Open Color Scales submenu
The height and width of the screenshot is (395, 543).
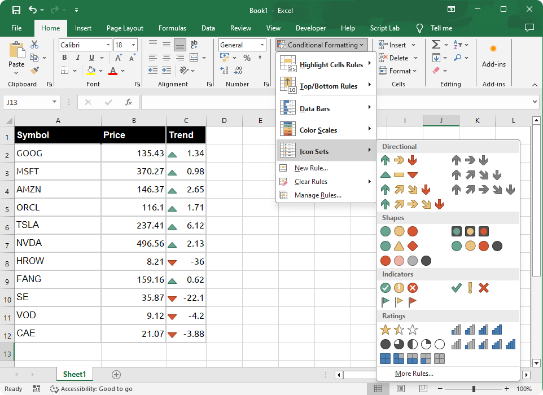[326, 130]
